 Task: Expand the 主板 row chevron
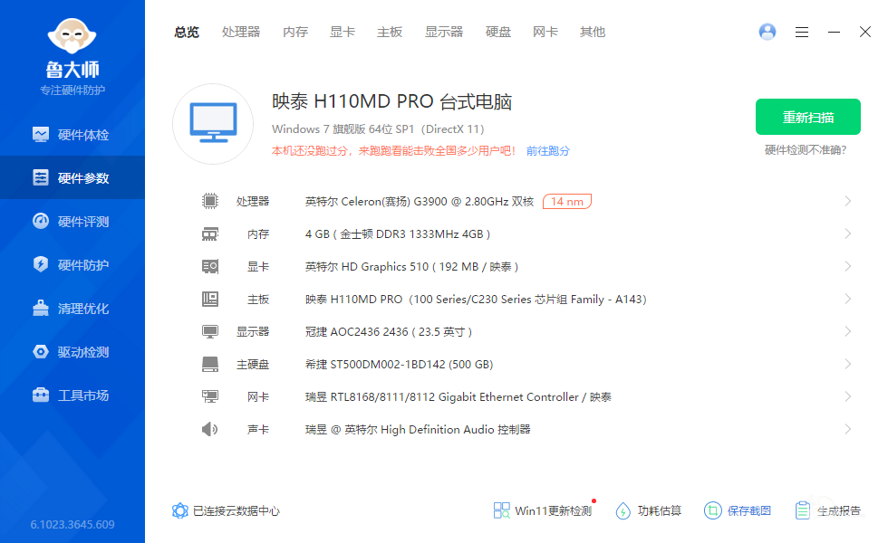pyautogui.click(x=848, y=299)
